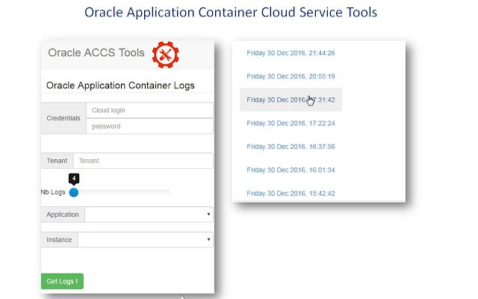478x299 pixels.
Task: Open log from Friday 30 Dec 2016, 21:44:26
Action: click(x=291, y=53)
